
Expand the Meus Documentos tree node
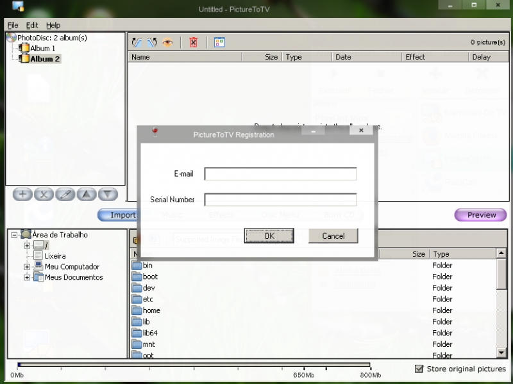[x=27, y=278]
